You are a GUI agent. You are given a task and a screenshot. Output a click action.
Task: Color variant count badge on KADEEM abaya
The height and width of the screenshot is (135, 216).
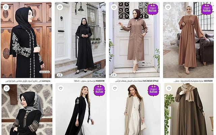[x=60, y=75]
